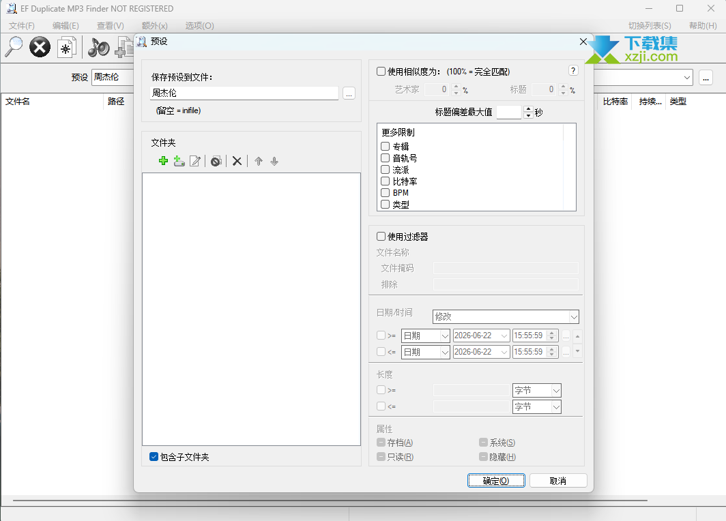
Task: Add a drive with the green plus disk icon
Action: pos(179,161)
